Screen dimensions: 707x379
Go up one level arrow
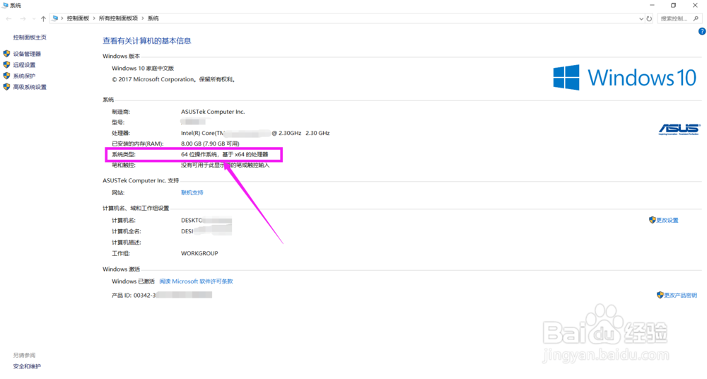coord(43,18)
